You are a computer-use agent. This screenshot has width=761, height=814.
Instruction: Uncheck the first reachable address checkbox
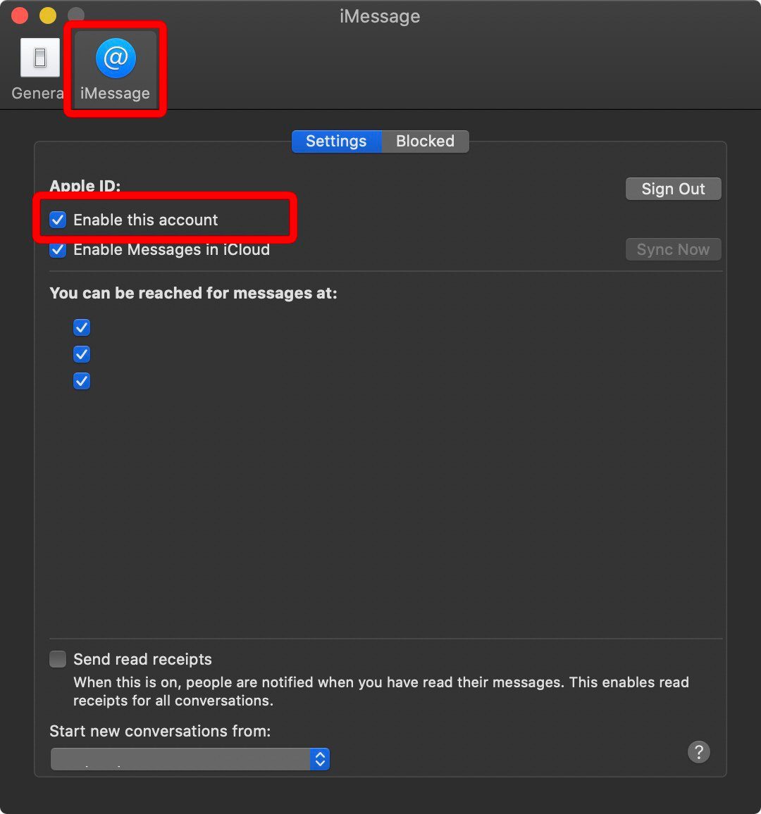tap(82, 327)
